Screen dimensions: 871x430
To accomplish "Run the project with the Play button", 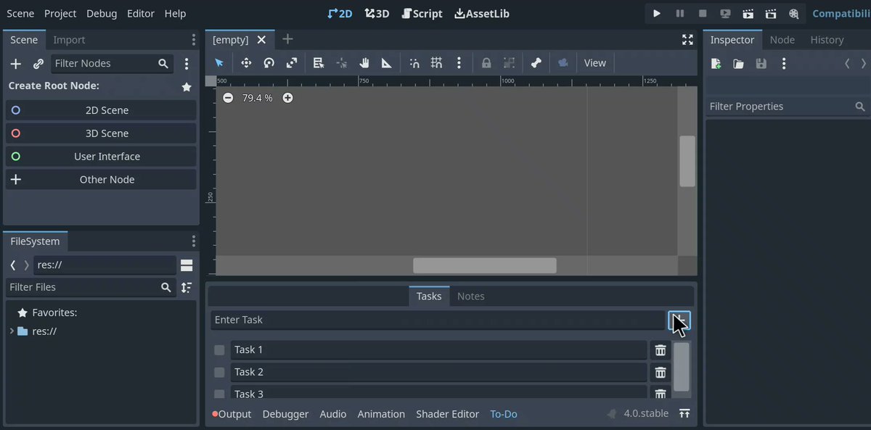I will click(x=656, y=13).
